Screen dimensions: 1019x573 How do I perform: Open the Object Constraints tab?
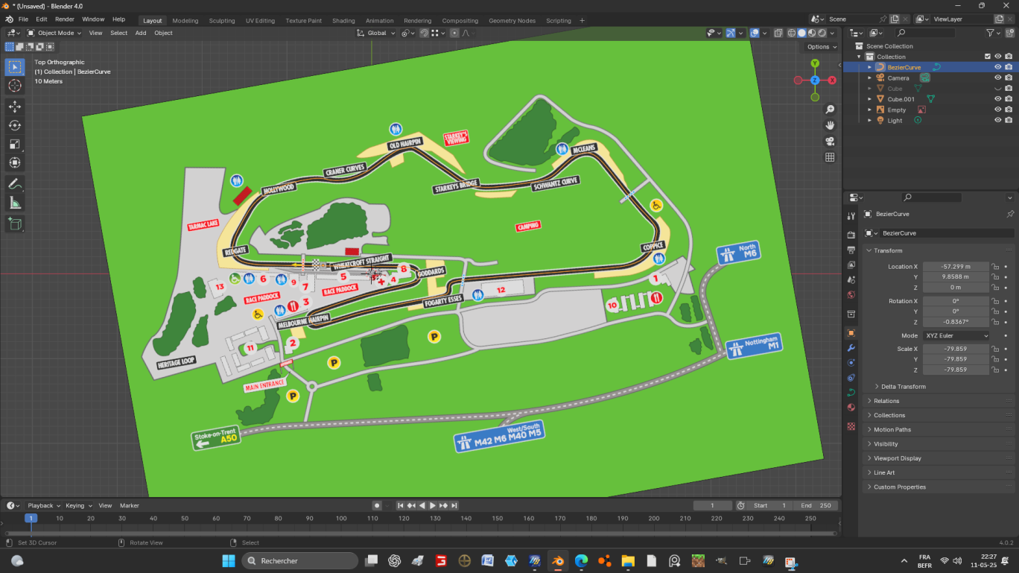pos(851,378)
